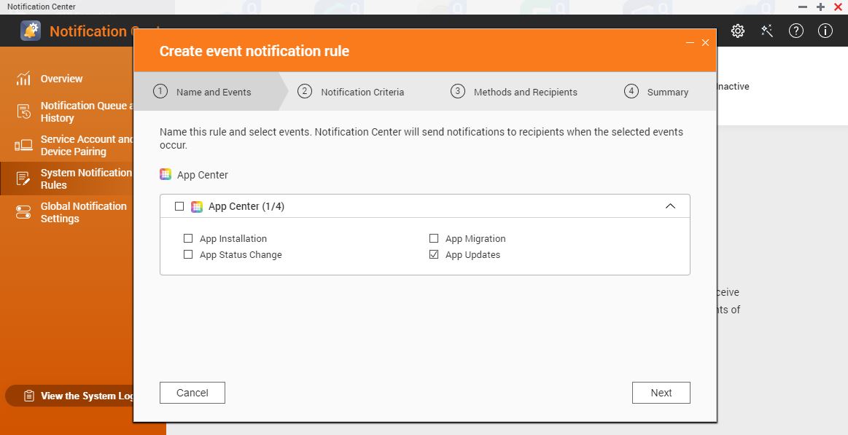Click the Notification Center bell logo
This screenshot has height=435, width=848.
point(31,31)
